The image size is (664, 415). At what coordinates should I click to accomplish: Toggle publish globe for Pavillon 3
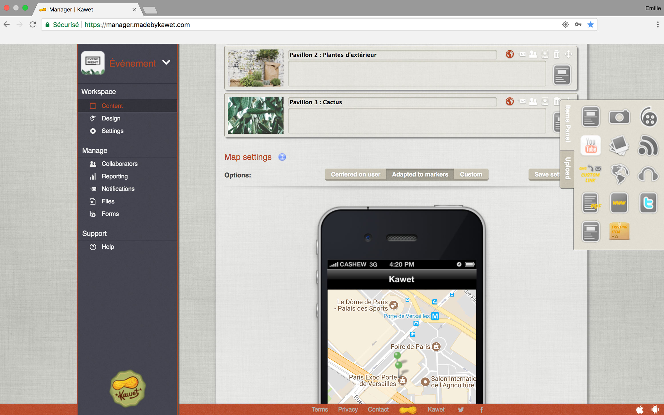pyautogui.click(x=510, y=101)
